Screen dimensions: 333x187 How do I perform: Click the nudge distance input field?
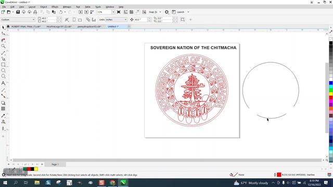pos(140,20)
